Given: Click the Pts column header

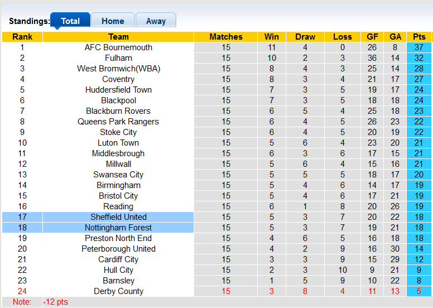Looking at the screenshot, I should tap(419, 37).
